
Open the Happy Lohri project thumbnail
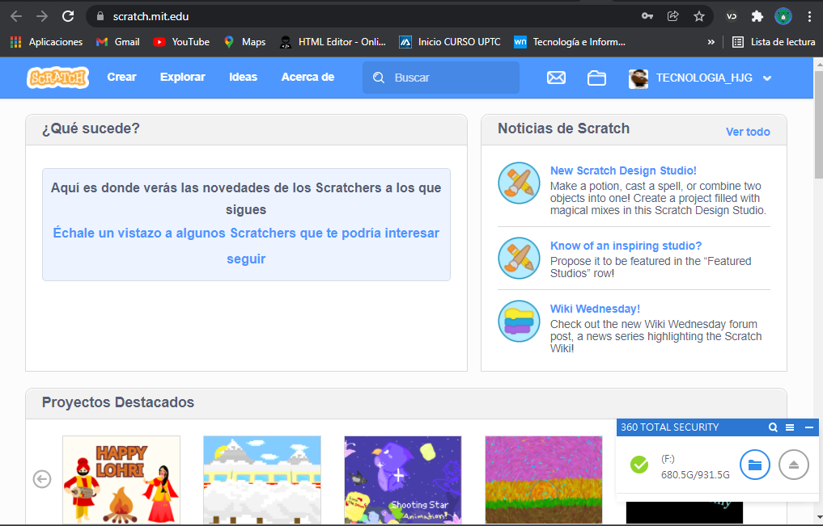(x=121, y=480)
